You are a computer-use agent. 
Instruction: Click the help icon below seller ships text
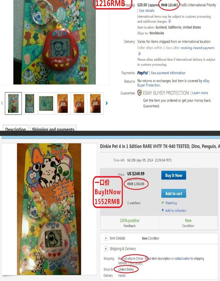(x=139, y=53)
